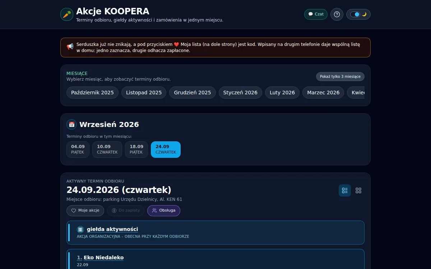Open the 'giełda aktywności' link
The image size is (431, 269).
tap(112, 229)
